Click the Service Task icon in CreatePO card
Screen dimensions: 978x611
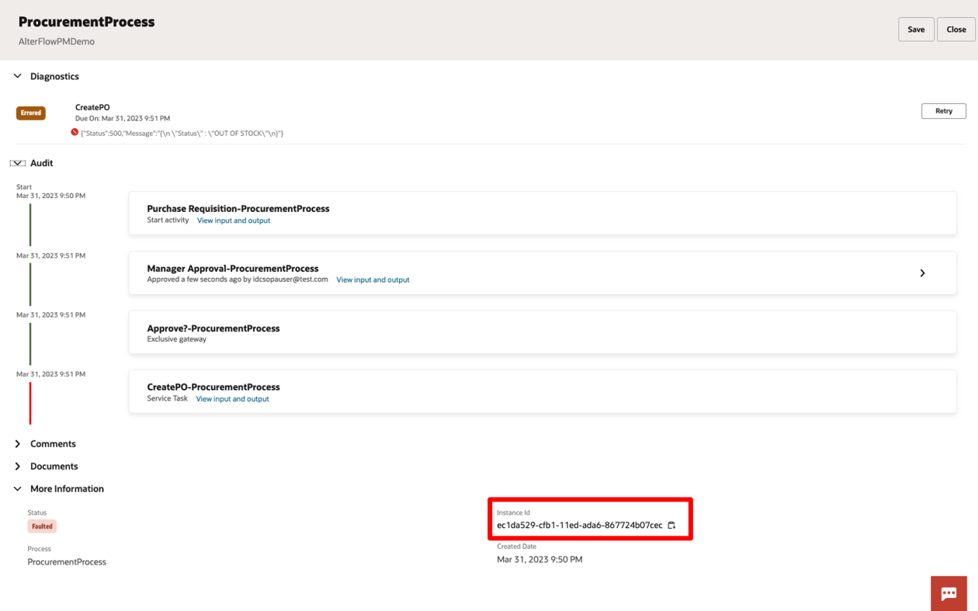pyautogui.click(x=166, y=397)
